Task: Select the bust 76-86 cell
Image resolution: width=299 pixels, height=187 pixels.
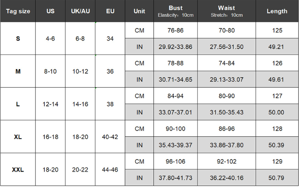Action: 175,30
